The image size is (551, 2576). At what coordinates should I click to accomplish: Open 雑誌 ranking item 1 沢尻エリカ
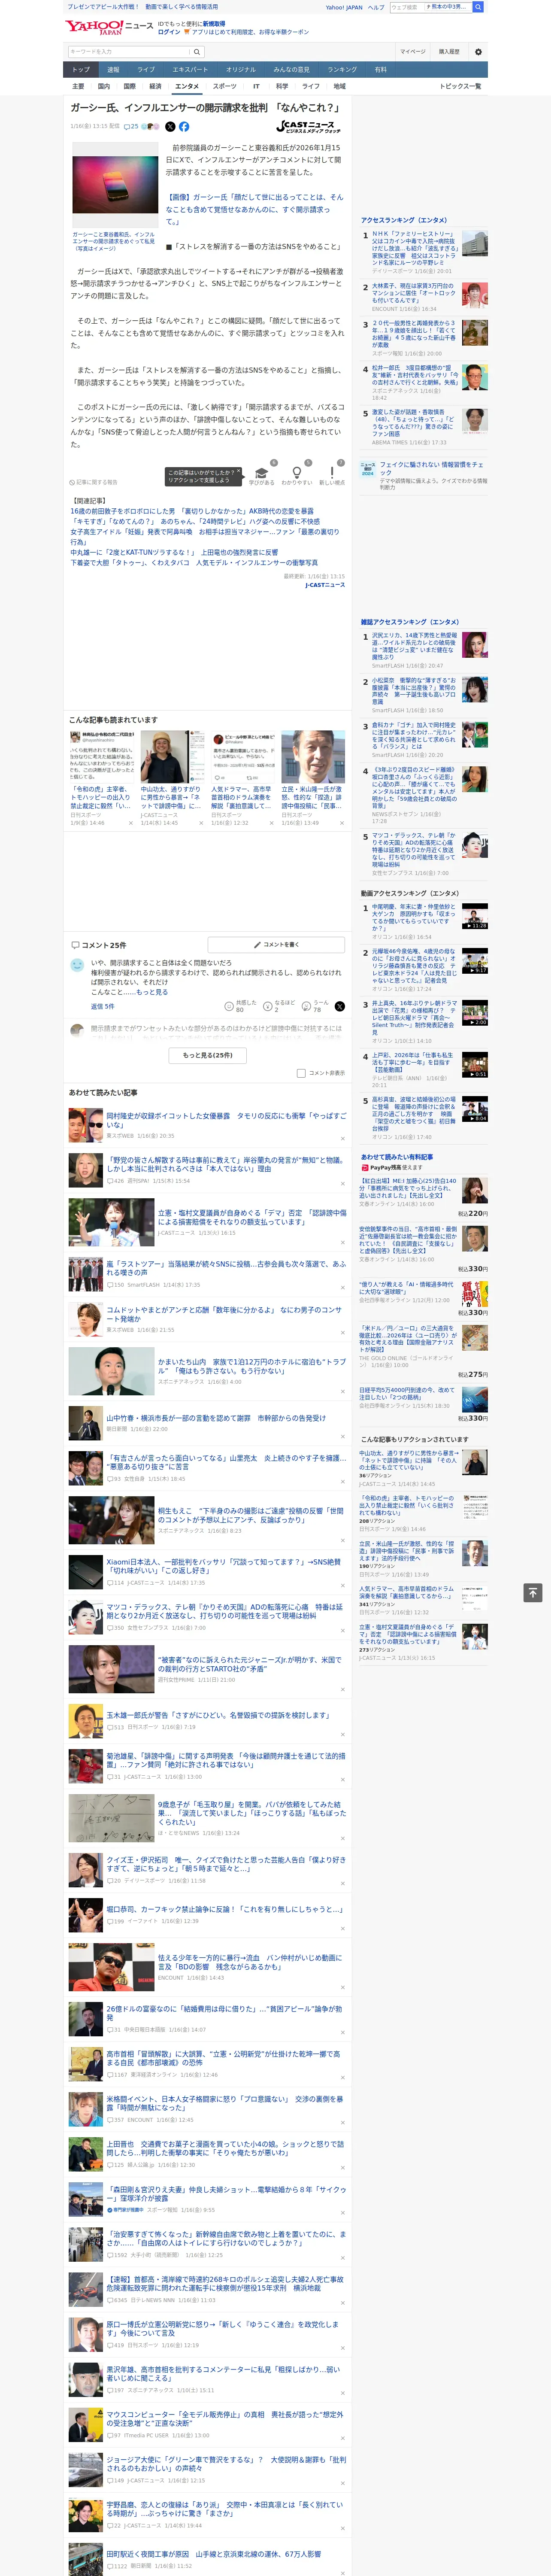(x=415, y=646)
